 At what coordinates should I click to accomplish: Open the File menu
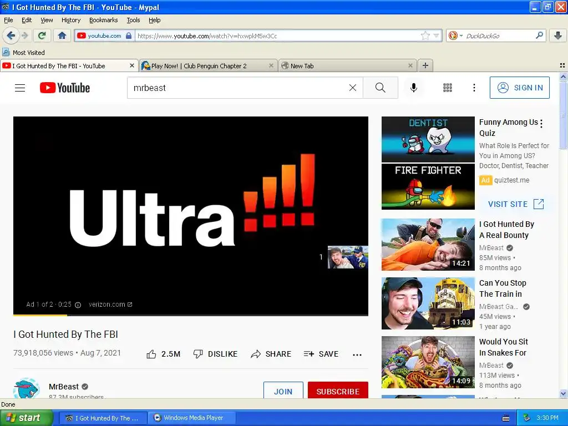[x=8, y=20]
